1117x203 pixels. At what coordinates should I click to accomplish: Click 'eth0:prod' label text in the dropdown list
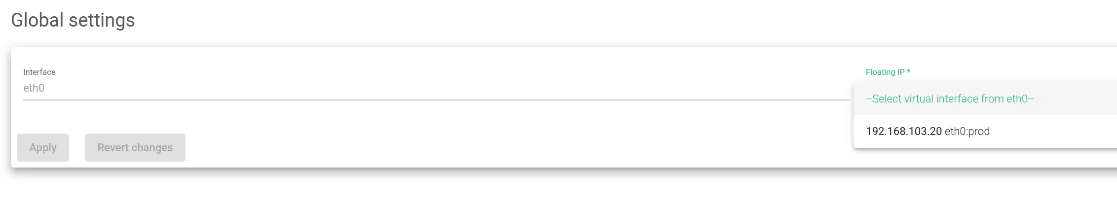click(967, 132)
